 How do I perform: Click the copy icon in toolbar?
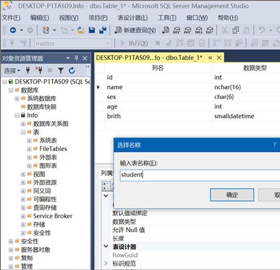pyautogui.click(x=236, y=30)
